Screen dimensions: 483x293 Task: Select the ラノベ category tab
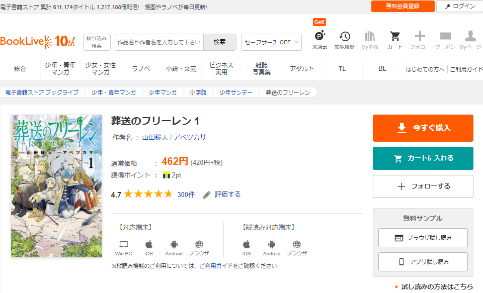coord(141,69)
